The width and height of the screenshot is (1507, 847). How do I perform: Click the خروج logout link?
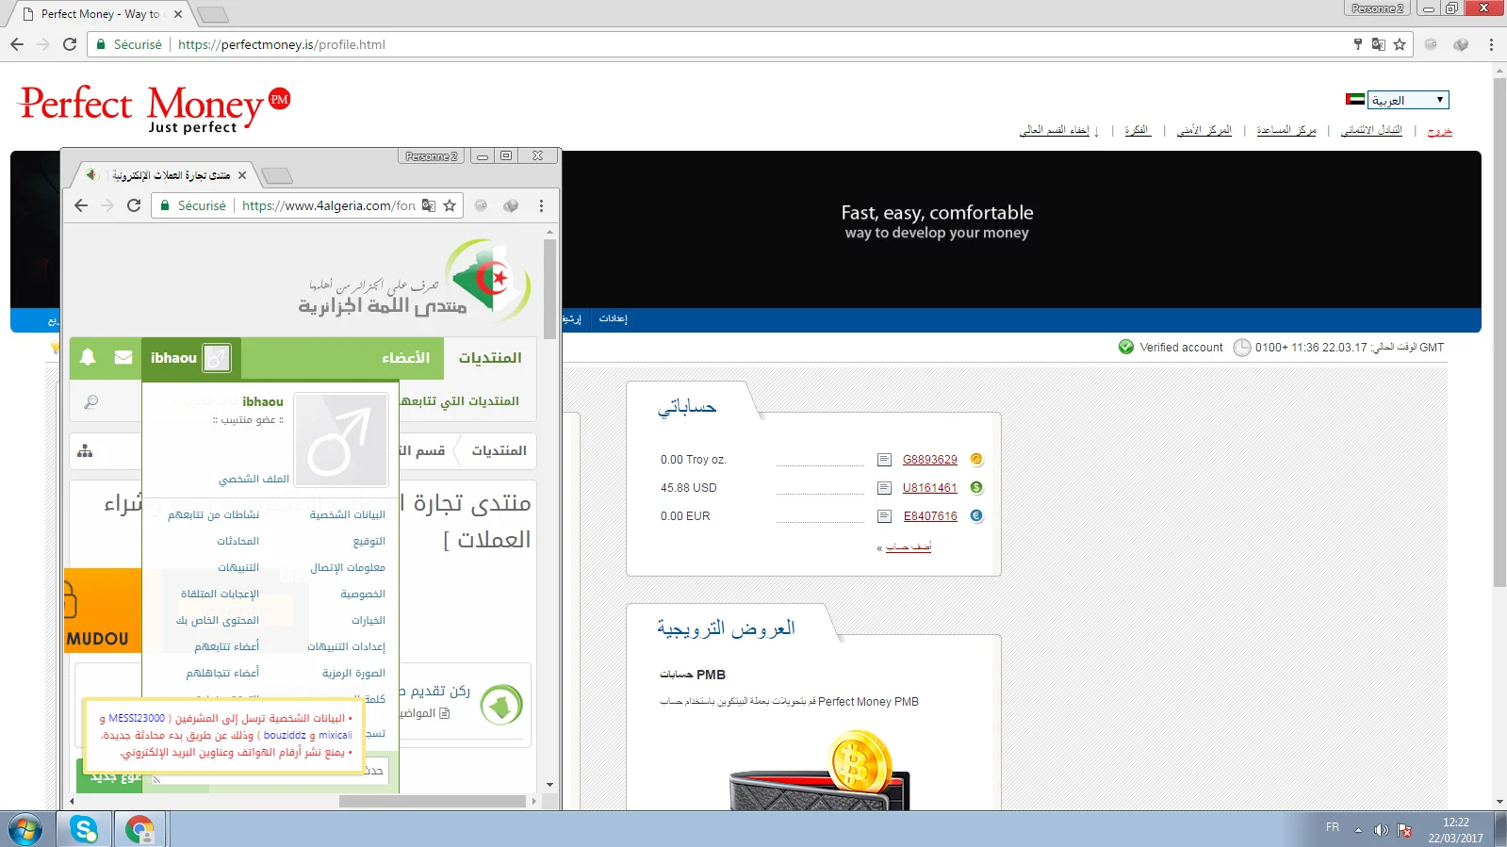coord(1440,130)
